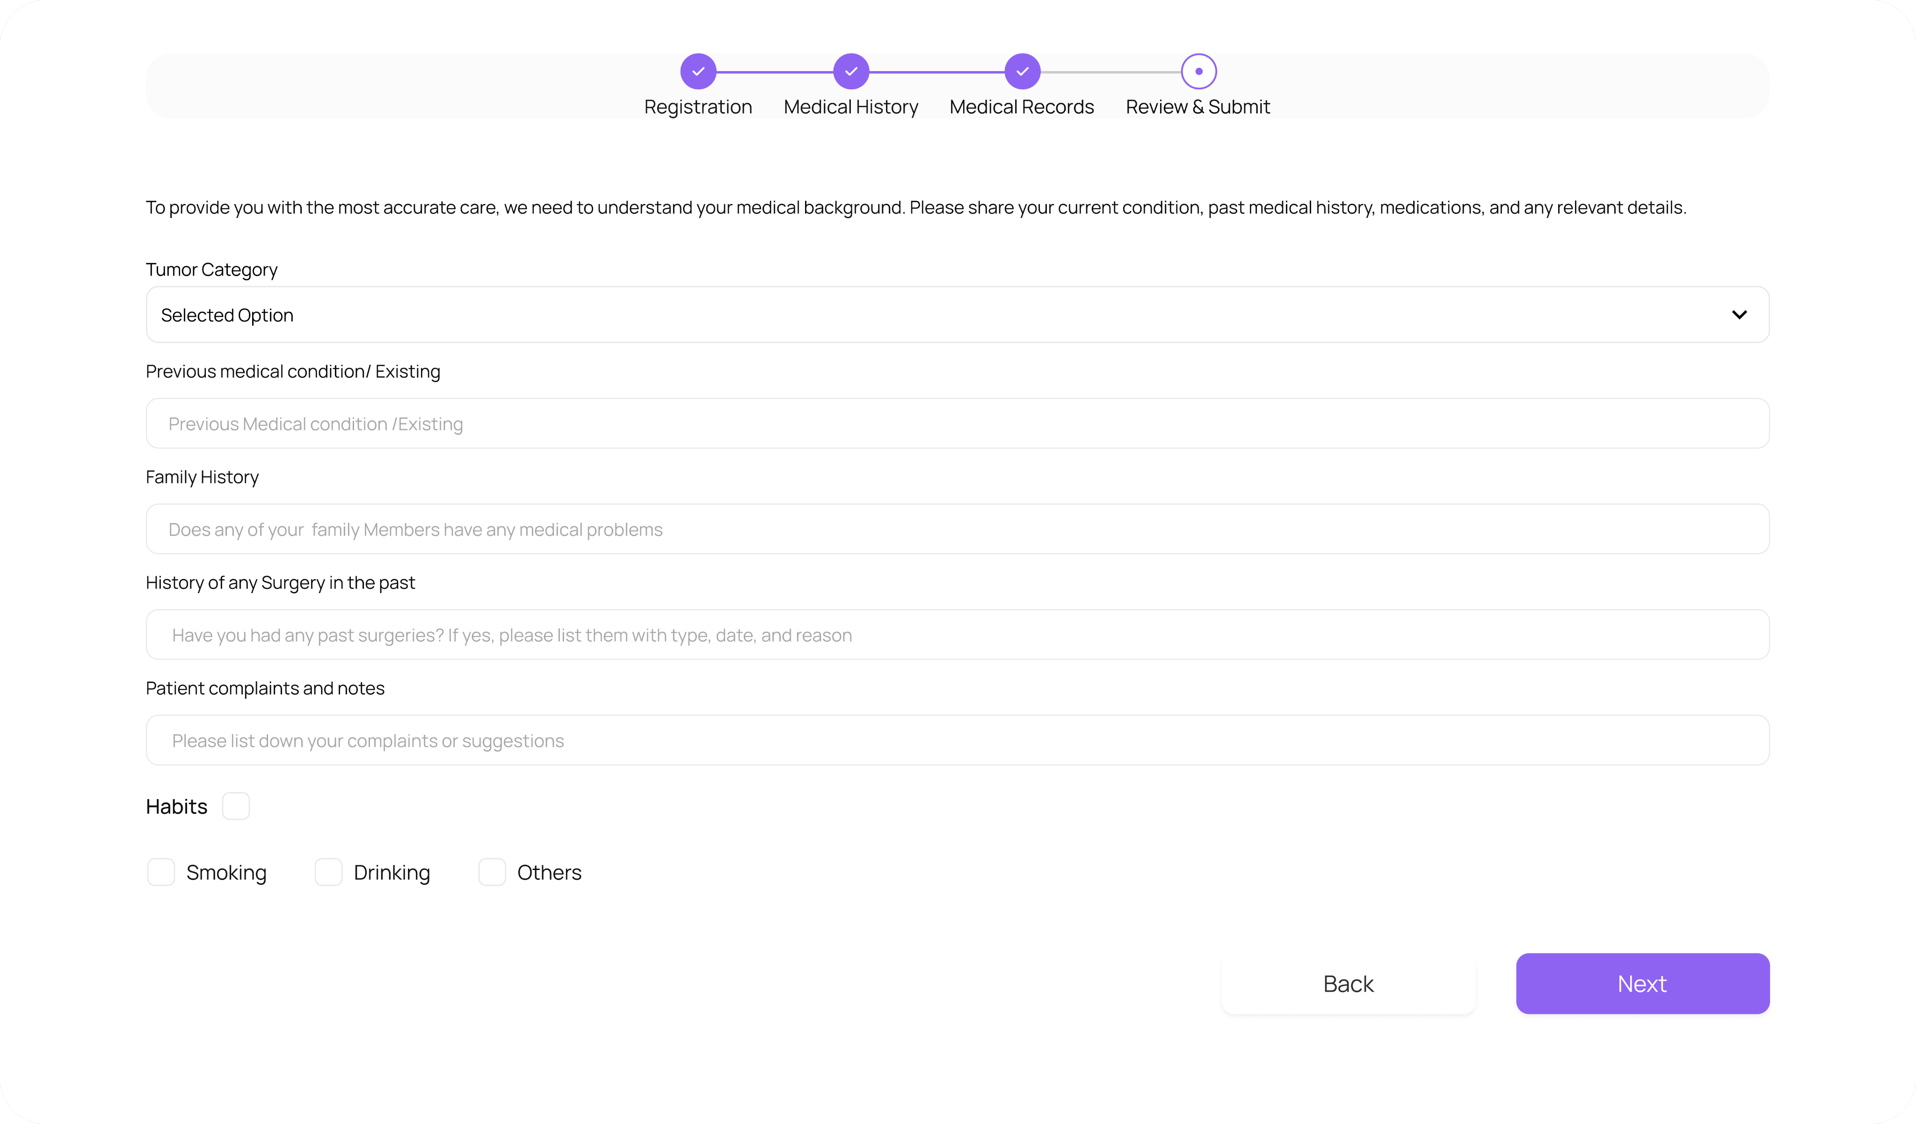Click the Review & Submit step circle
The image size is (1916, 1124).
click(x=1198, y=72)
